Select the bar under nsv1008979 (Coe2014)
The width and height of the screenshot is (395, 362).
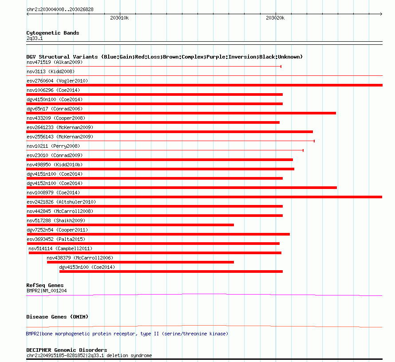coord(204,197)
